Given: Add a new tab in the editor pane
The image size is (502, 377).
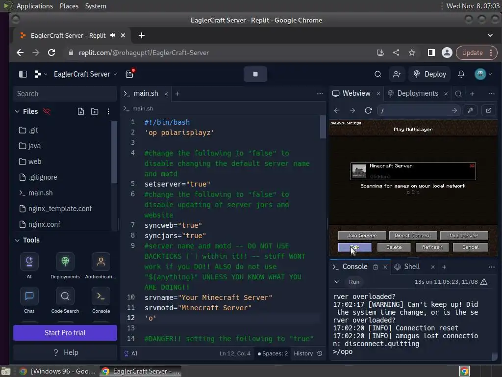Looking at the screenshot, I should point(177,94).
